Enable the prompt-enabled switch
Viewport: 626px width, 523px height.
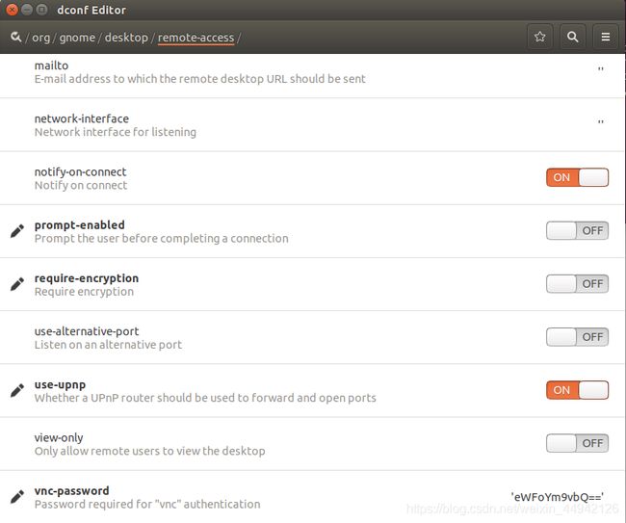coord(577,230)
